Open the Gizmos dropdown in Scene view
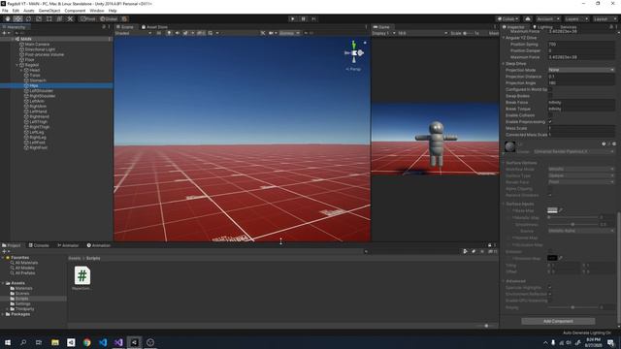Viewport: 621px width, 349px height. click(x=289, y=33)
